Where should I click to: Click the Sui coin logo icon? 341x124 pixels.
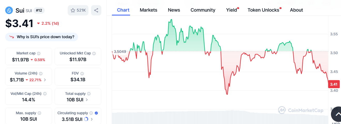(9, 10)
